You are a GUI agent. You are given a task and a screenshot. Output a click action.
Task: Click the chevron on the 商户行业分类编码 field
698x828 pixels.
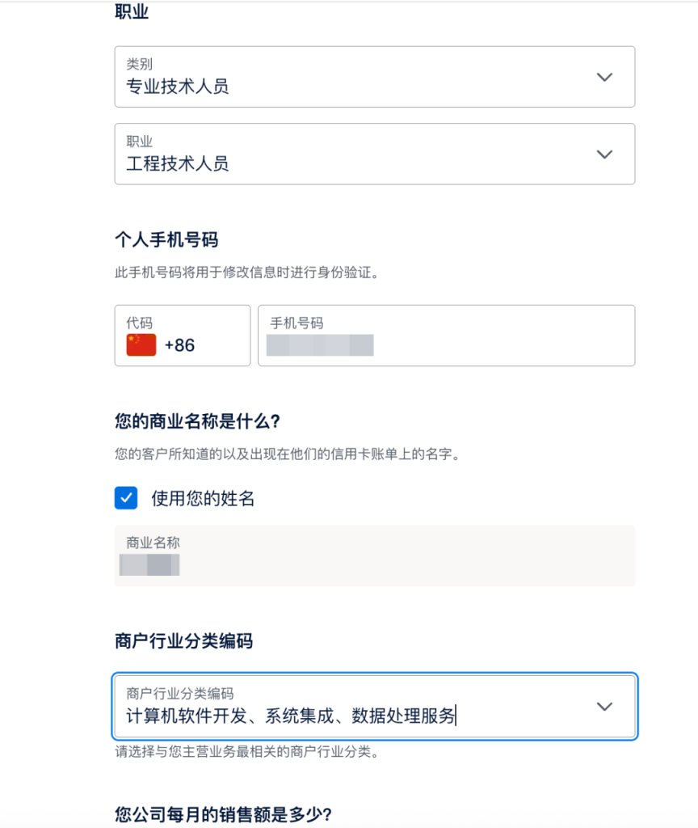(604, 706)
